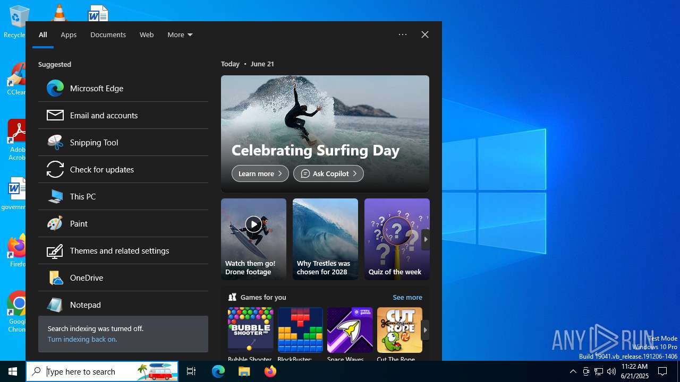Expand the More filter dropdown

point(180,34)
